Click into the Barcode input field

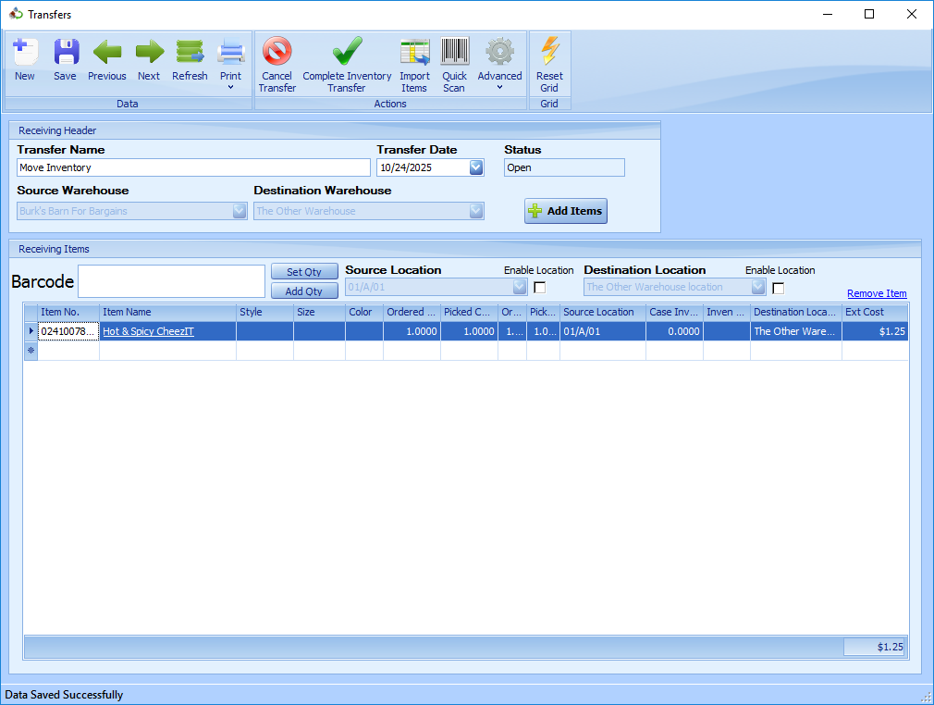coord(172,281)
